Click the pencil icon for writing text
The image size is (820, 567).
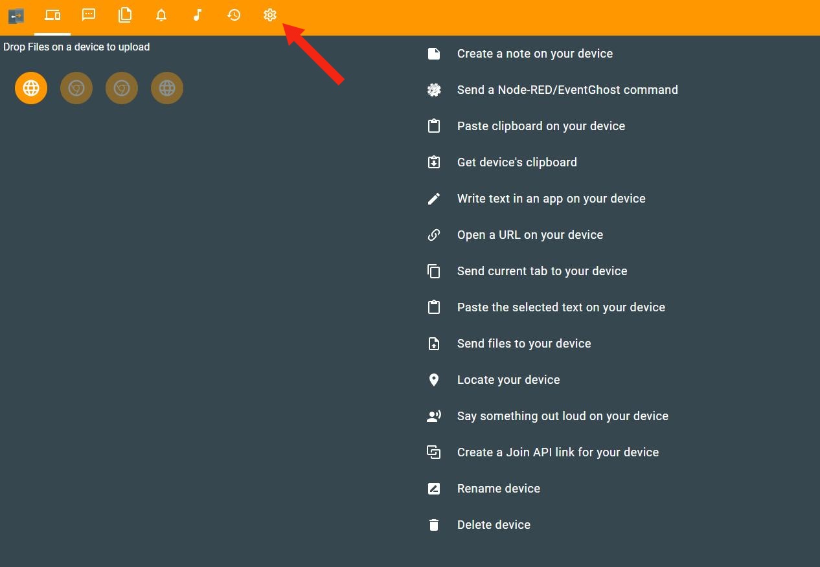point(434,199)
